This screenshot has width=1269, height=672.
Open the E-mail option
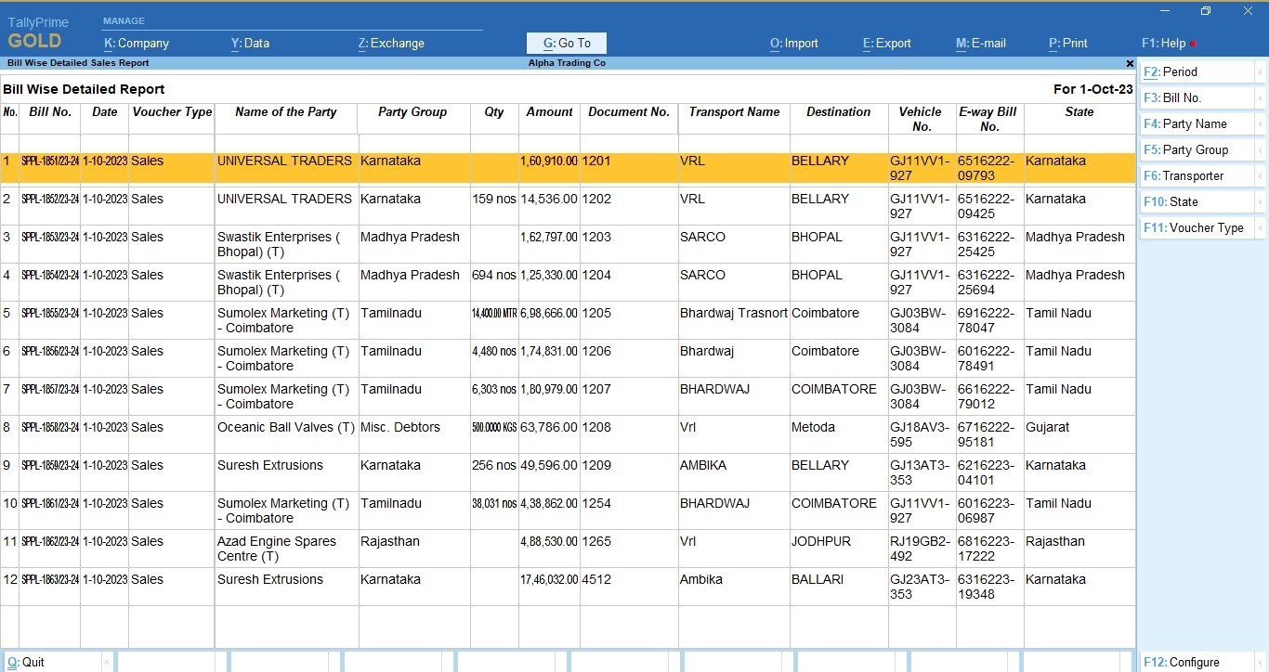[980, 43]
